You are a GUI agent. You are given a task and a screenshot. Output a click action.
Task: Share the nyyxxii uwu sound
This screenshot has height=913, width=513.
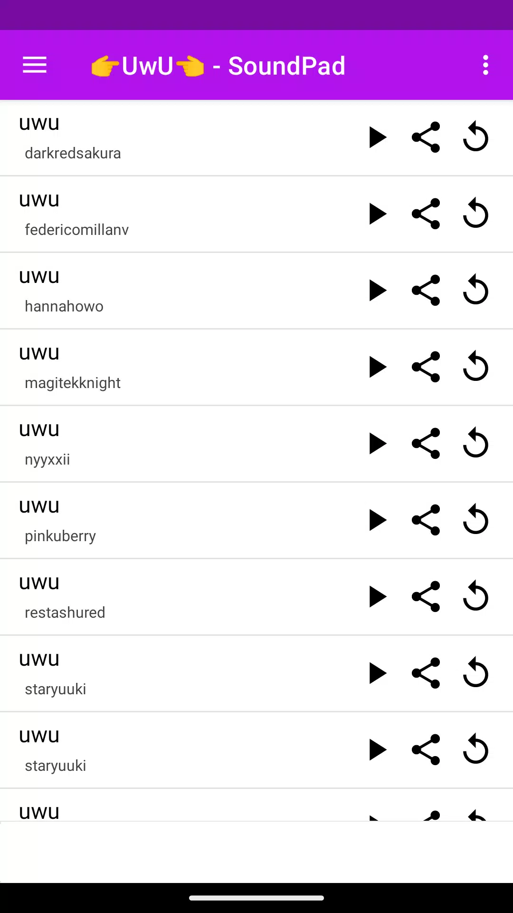426,444
